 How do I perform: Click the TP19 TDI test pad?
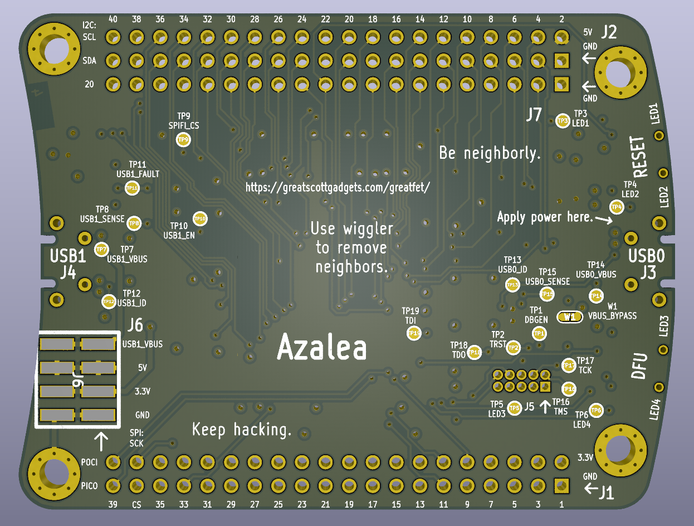point(414,333)
